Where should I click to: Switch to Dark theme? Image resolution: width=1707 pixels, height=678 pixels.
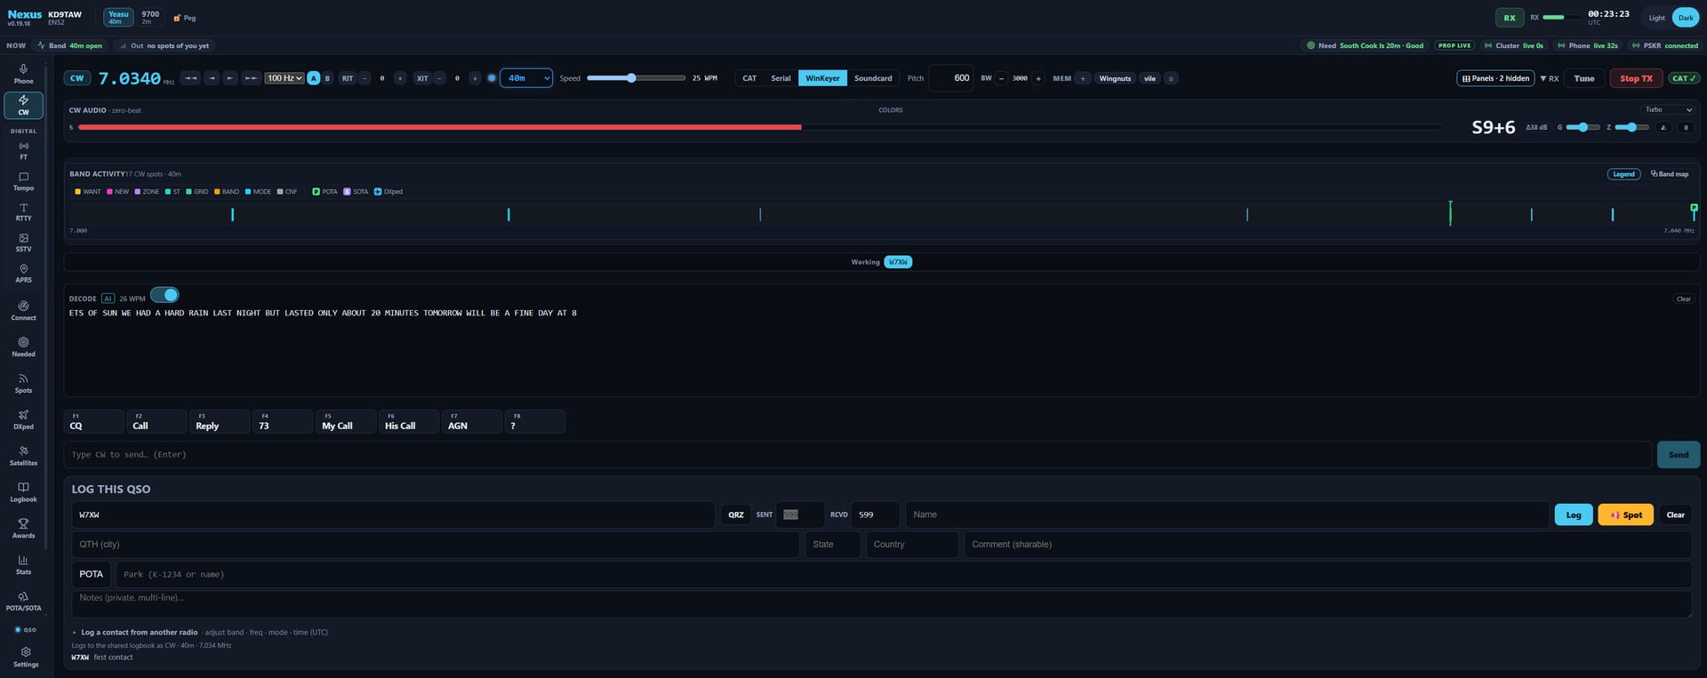(x=1685, y=18)
